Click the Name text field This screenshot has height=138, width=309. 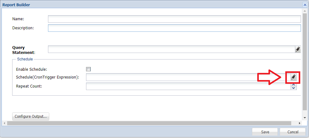click(x=174, y=19)
